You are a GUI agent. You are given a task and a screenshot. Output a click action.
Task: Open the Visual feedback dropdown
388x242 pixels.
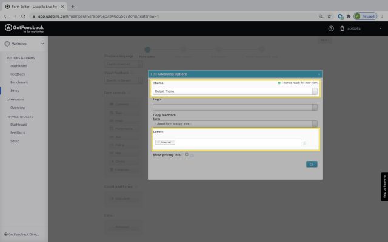point(123,80)
